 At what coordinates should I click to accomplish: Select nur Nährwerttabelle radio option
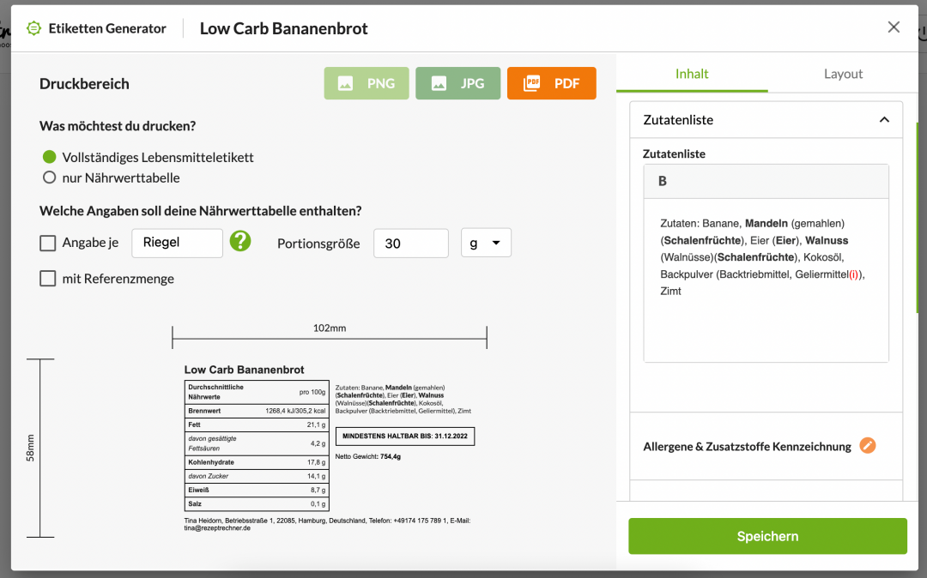(50, 178)
